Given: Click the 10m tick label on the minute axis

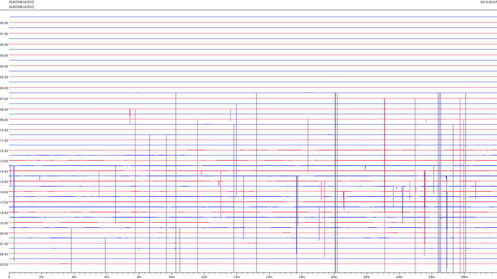Looking at the screenshot, I should (x=171, y=277).
